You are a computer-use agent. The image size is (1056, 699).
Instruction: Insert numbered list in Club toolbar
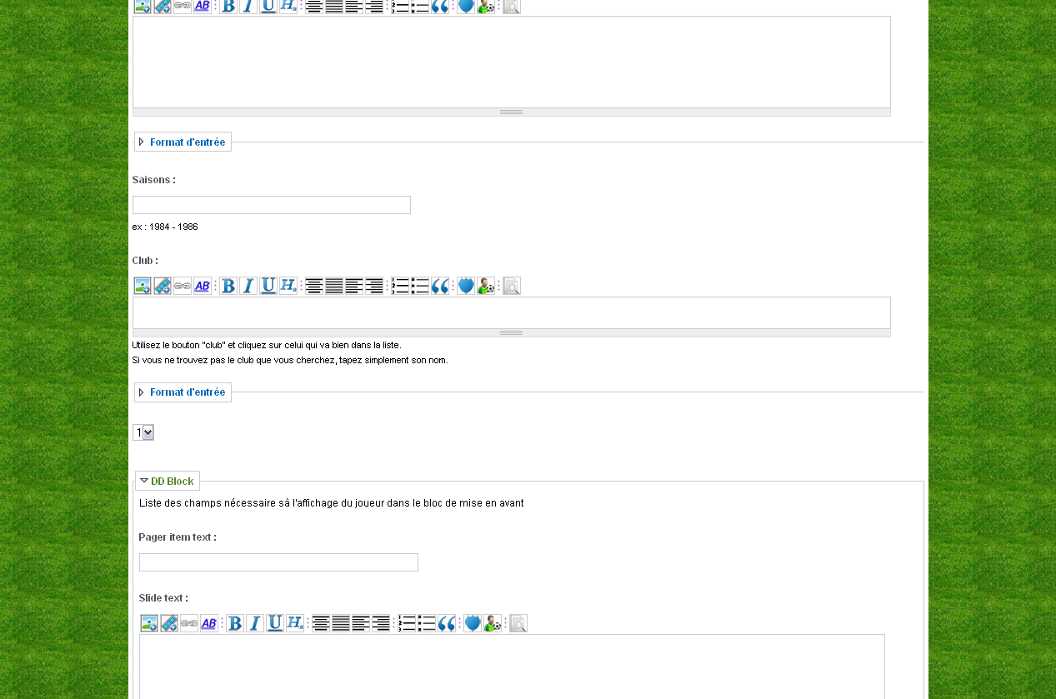coord(400,286)
